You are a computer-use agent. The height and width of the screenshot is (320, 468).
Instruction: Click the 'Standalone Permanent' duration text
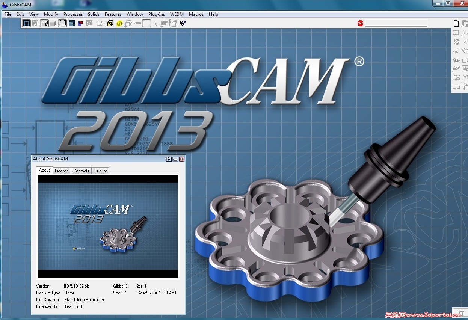point(85,300)
